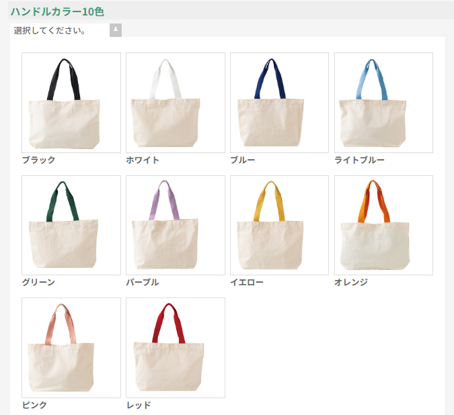
Task: Collapse the color dropdown with arrow button
Action: coord(116,30)
